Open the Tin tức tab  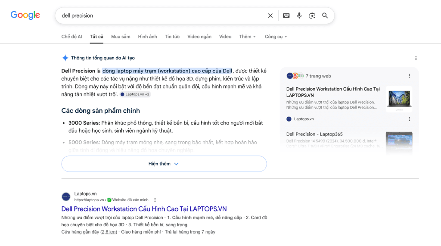(x=172, y=37)
